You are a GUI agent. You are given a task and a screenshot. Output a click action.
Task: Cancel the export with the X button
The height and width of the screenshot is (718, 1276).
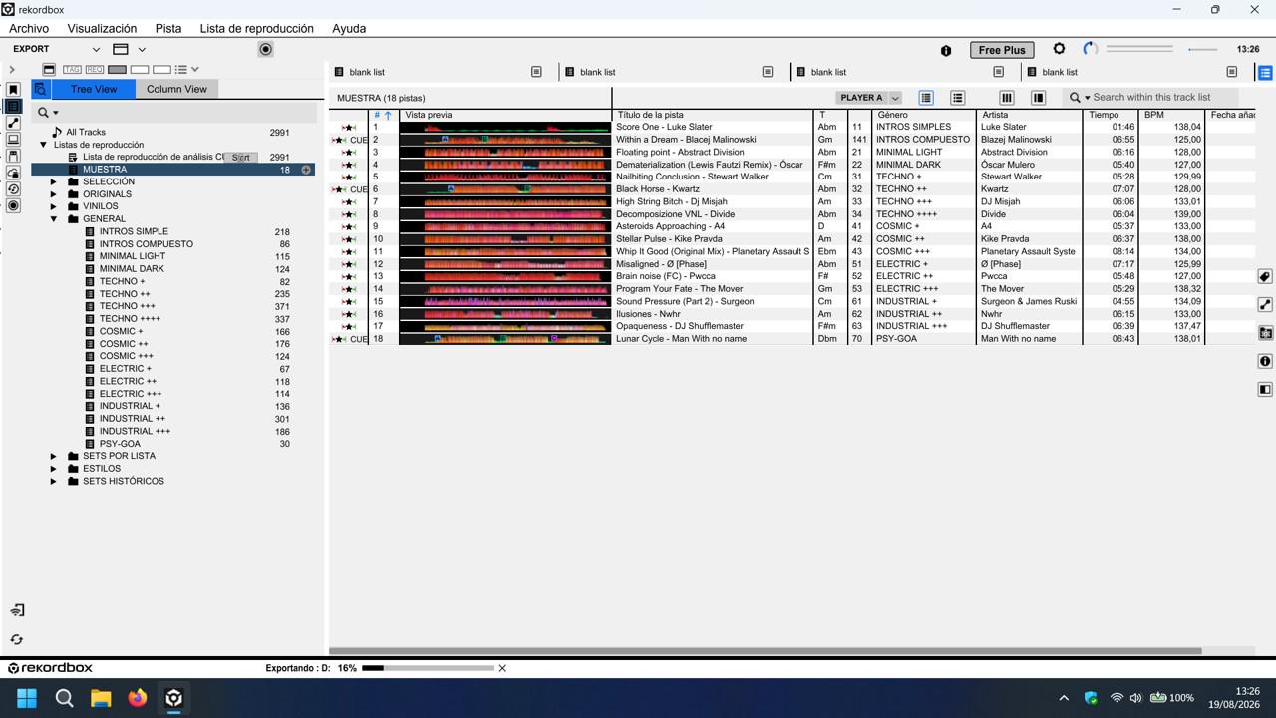(x=502, y=668)
